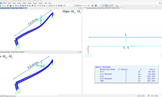Open the Tools menu
The width and height of the screenshot is (162, 97).
coord(46,3)
